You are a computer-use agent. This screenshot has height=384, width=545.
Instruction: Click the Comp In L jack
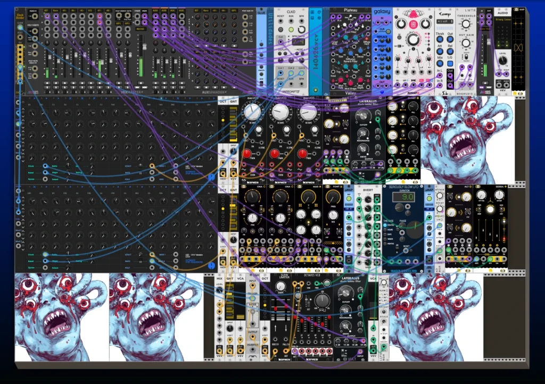point(440,76)
